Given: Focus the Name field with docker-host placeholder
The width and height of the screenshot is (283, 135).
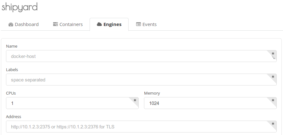Looking at the screenshot, I should 135,56.
